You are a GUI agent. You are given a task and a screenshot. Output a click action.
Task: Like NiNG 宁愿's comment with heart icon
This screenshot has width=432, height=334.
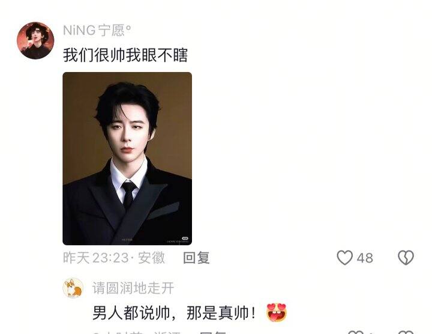pos(344,258)
